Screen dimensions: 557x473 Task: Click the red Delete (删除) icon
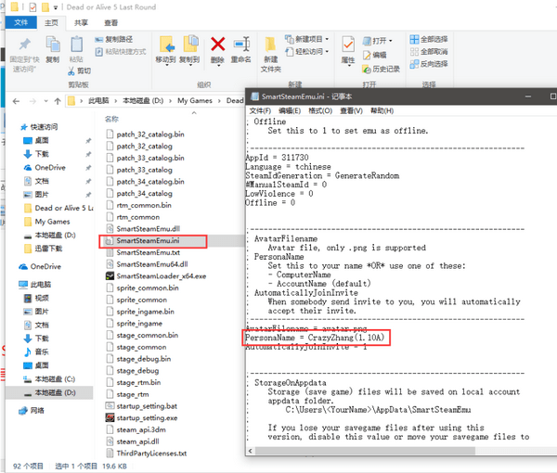click(x=218, y=44)
